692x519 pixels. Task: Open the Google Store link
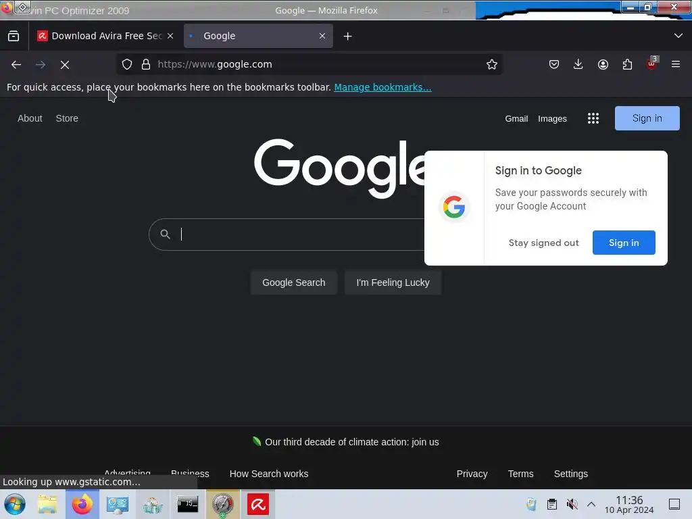point(67,118)
